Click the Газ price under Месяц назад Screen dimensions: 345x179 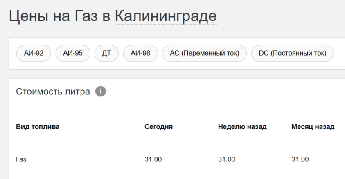(300, 159)
